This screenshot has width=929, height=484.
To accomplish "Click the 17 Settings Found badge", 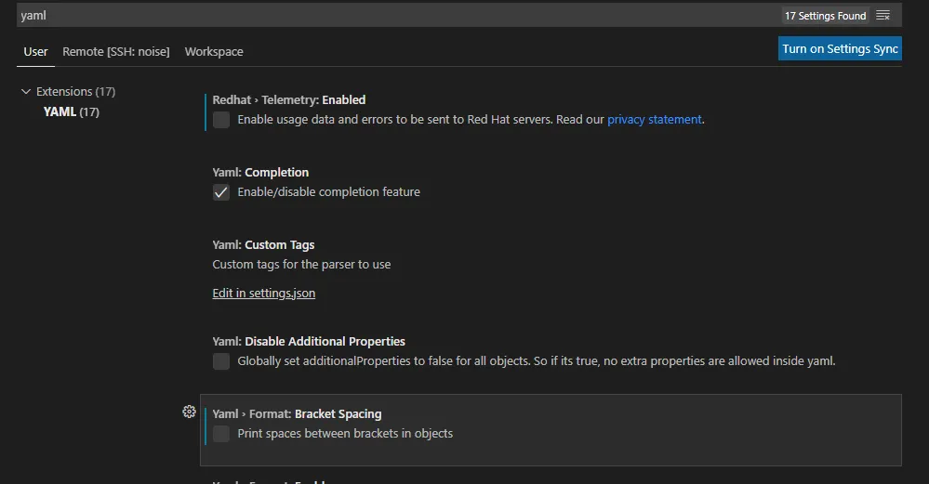I will pos(825,16).
